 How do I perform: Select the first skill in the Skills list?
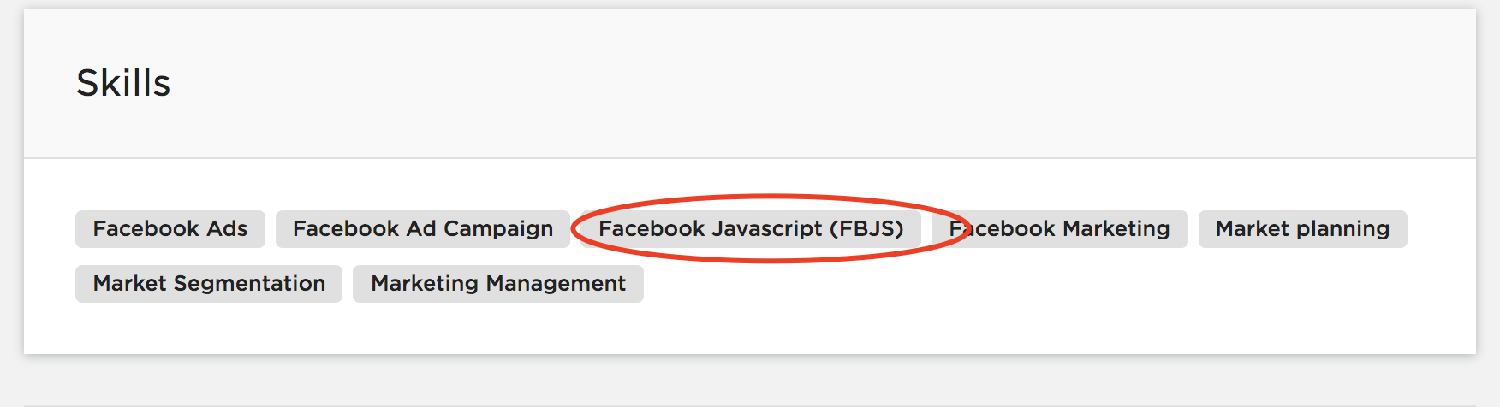(x=170, y=229)
